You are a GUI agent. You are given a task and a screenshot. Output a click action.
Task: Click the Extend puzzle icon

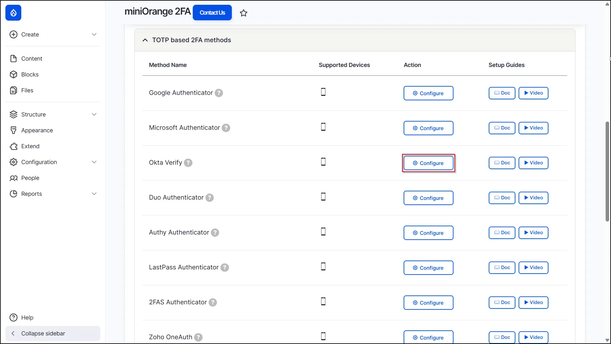pyautogui.click(x=13, y=146)
